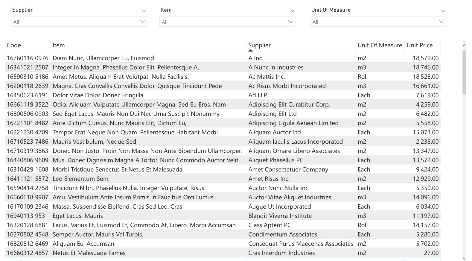Select supplier 'Consequat Purus Maecenas Associates'
Screen dimensions: 472x261
tap(301, 244)
